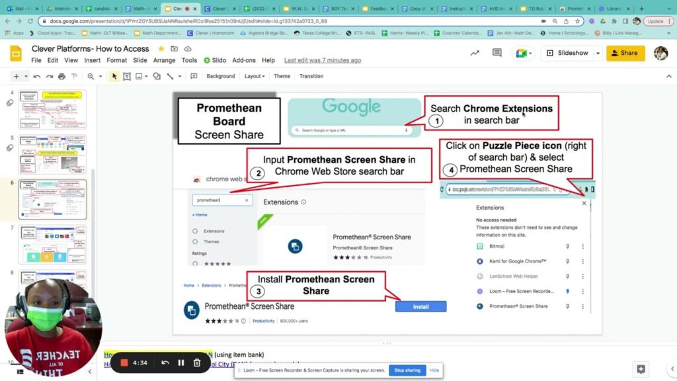Show more bookmarks with double chevron
677x381 pixels.
[669, 33]
